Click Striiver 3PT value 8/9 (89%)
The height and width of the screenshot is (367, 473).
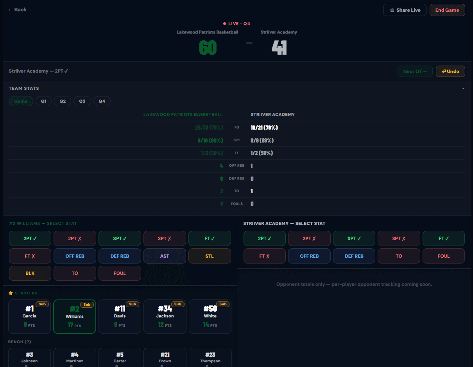coord(262,141)
